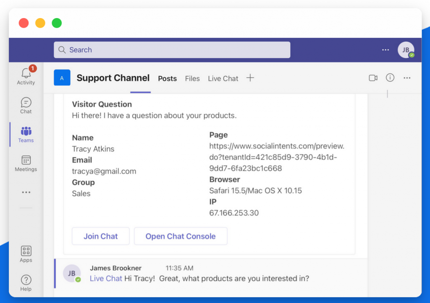The width and height of the screenshot is (430, 303).
Task: Click the Search input field
Action: click(172, 50)
